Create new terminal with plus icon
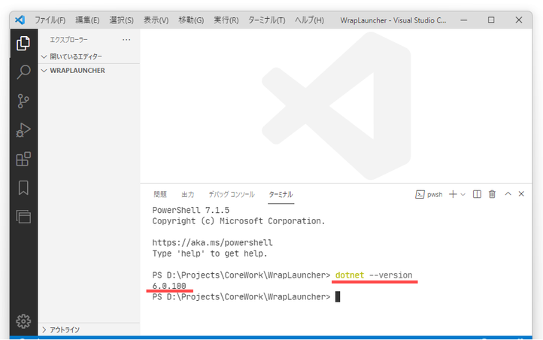This screenshot has width=543, height=340. (x=453, y=194)
